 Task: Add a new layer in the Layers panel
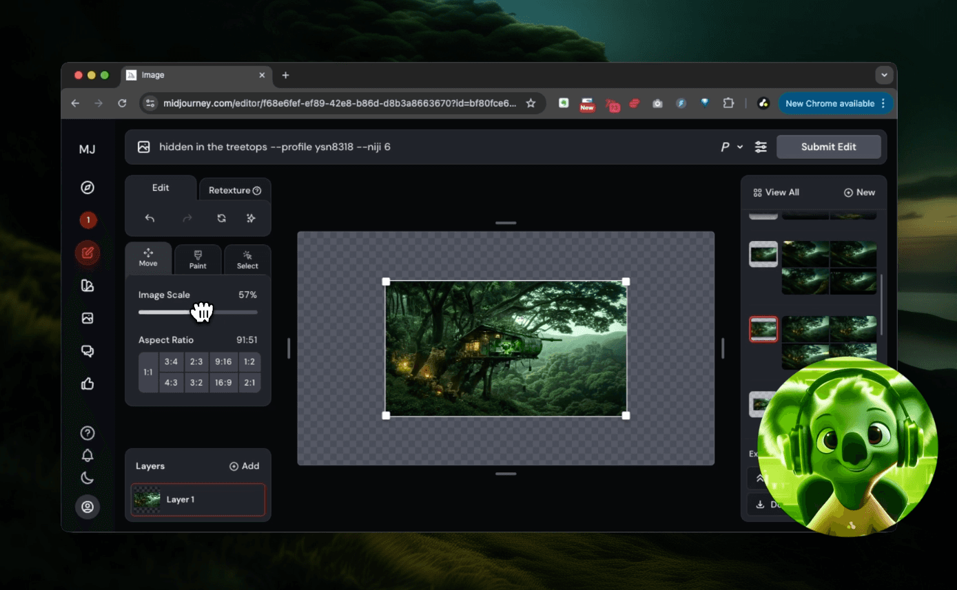click(x=244, y=466)
